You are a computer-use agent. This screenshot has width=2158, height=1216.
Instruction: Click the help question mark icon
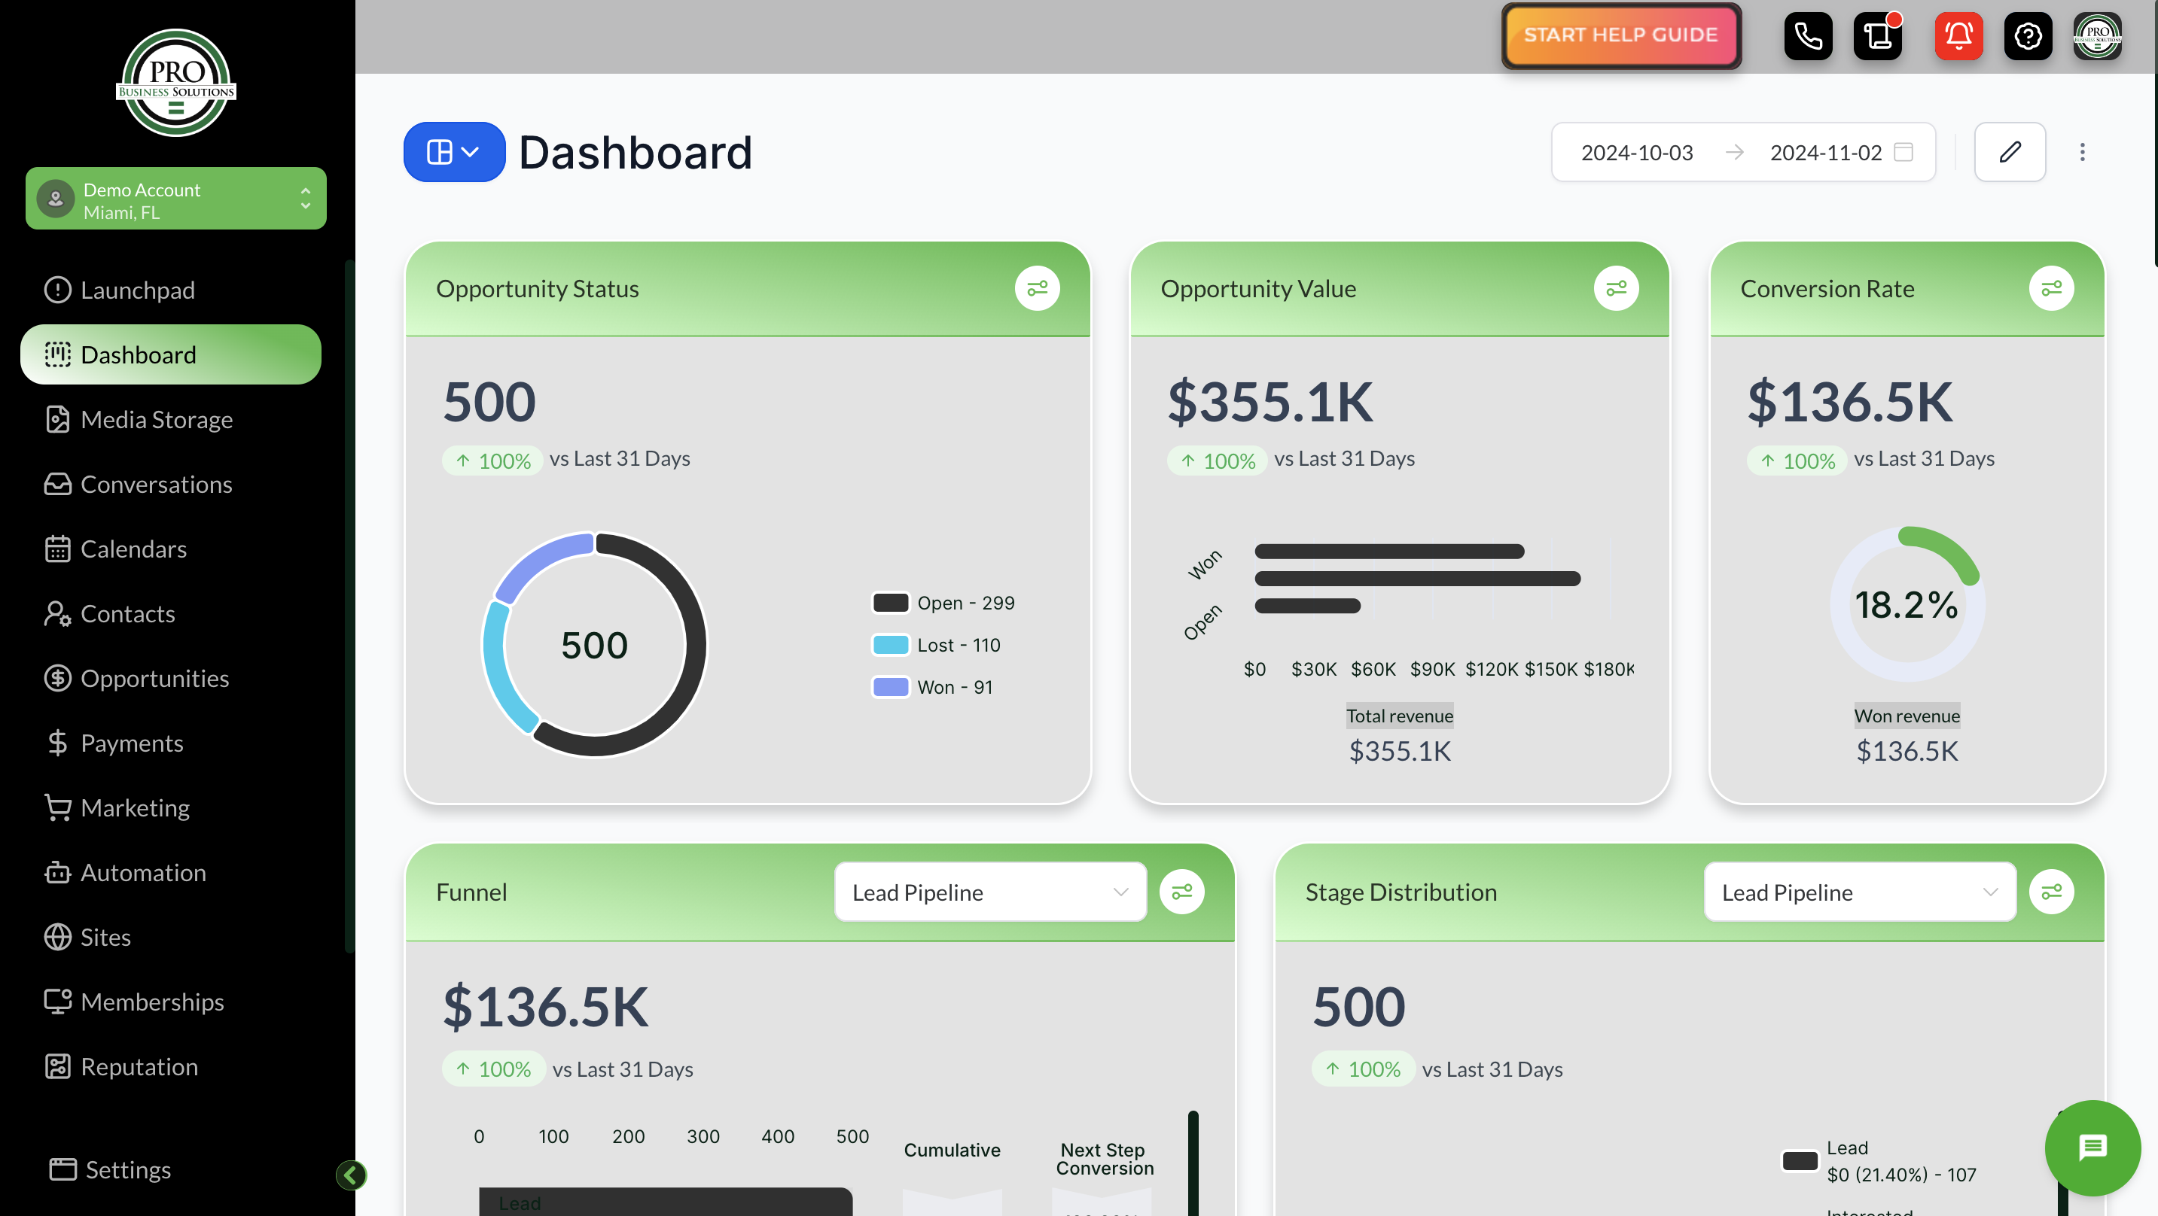2027,36
